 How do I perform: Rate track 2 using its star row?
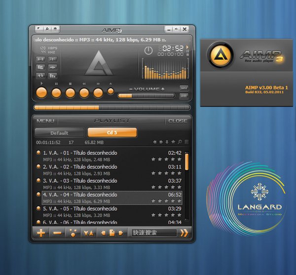(x=166, y=173)
